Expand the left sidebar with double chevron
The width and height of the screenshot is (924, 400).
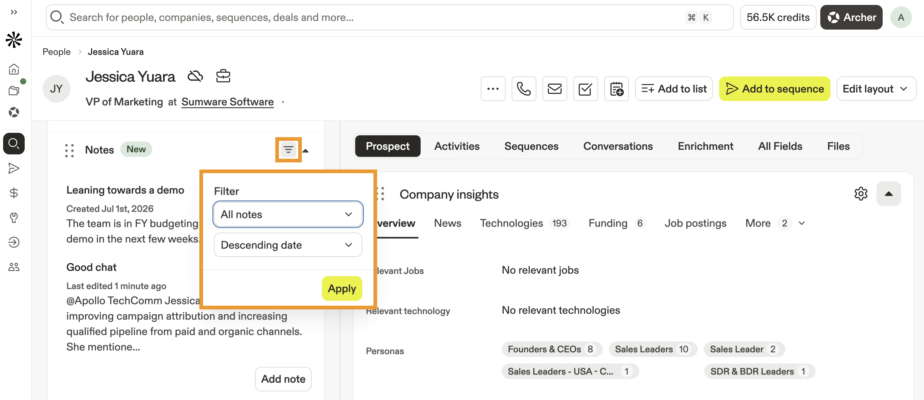point(14,12)
